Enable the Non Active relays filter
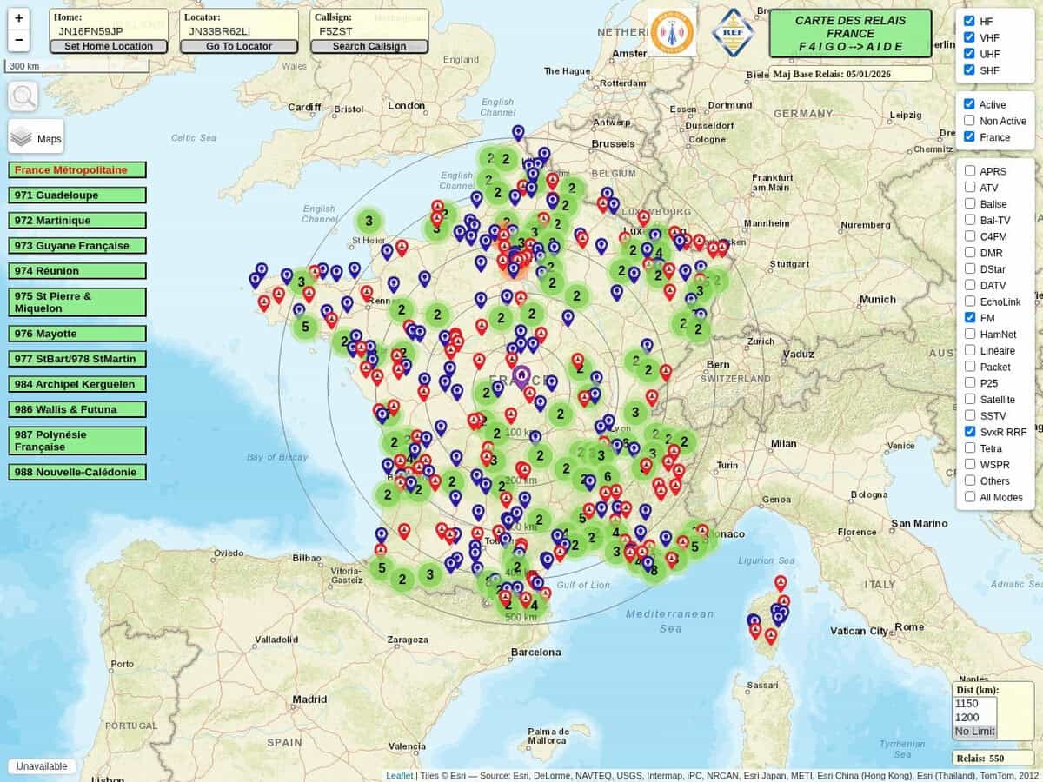The image size is (1043, 782). click(x=969, y=120)
